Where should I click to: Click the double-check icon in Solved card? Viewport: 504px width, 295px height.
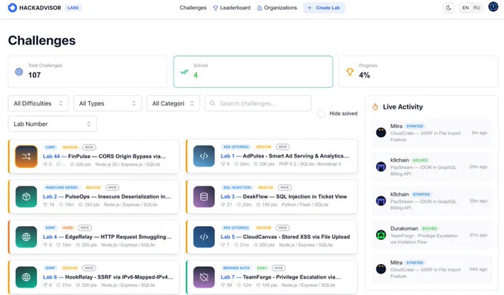184,72
